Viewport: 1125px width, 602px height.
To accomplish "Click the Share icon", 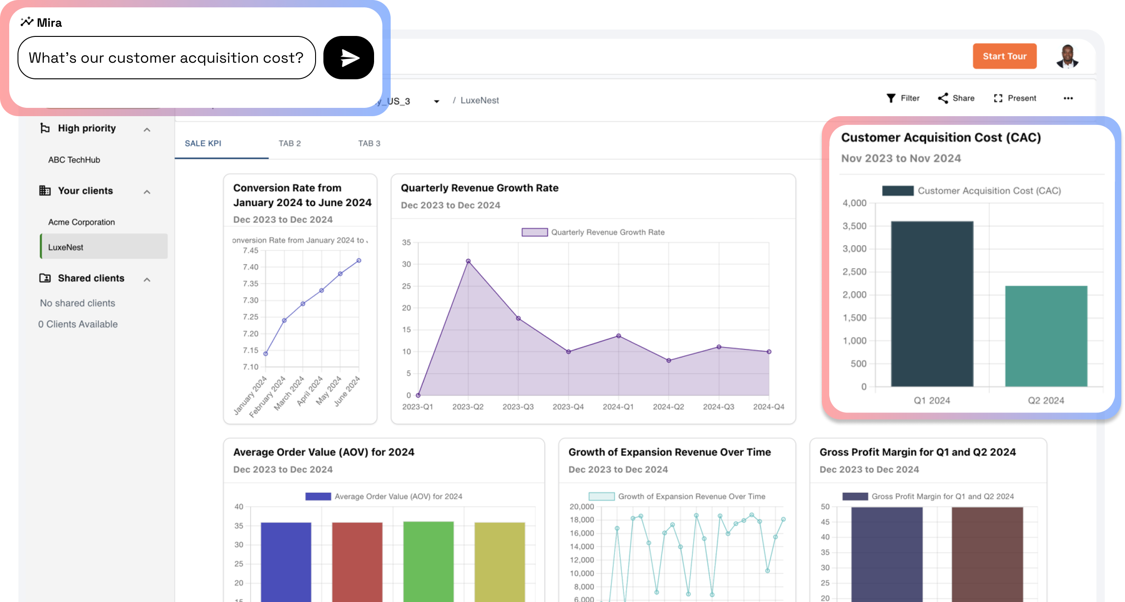I will click(x=943, y=98).
